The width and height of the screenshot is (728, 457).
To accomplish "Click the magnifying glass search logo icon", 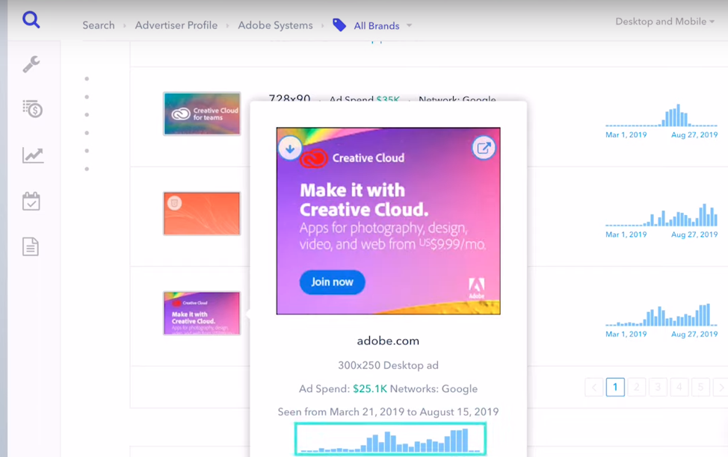I will [x=31, y=20].
